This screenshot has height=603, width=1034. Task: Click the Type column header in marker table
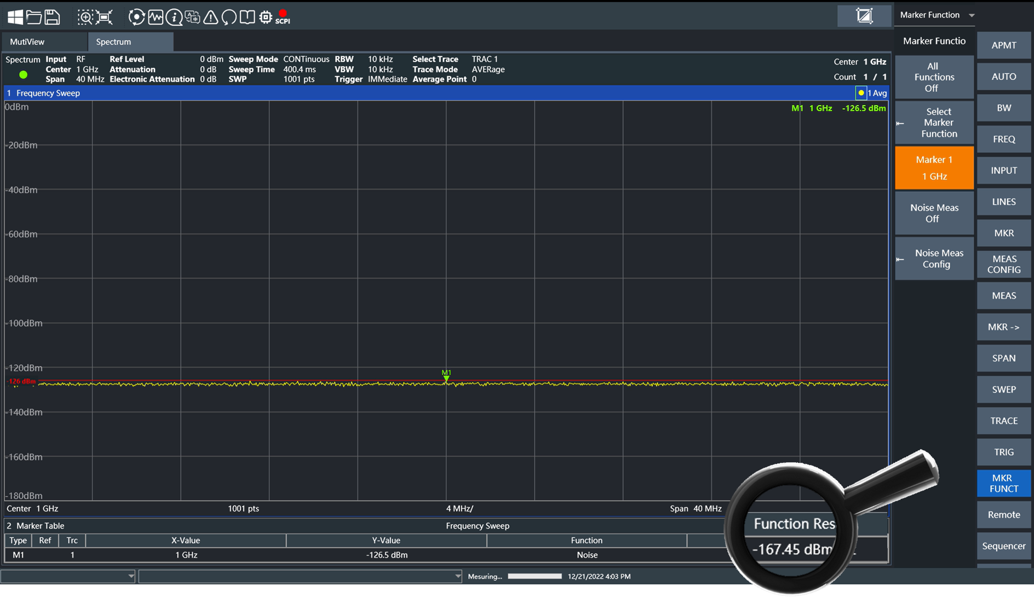(x=18, y=541)
